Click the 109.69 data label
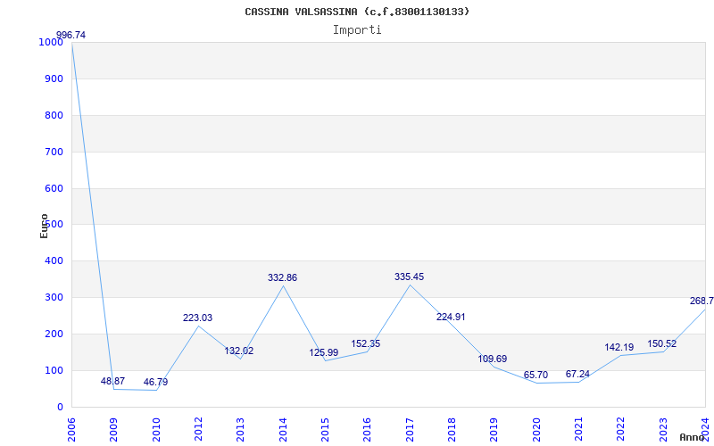 493,359
